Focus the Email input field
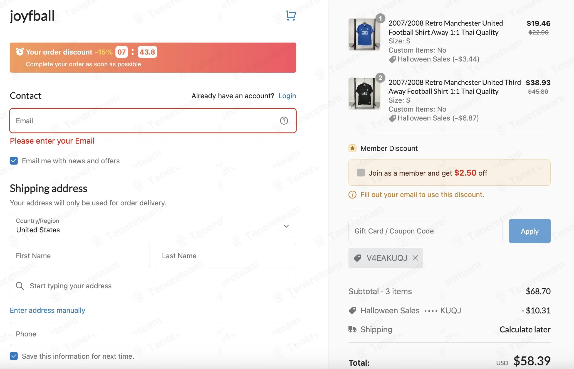 (153, 121)
